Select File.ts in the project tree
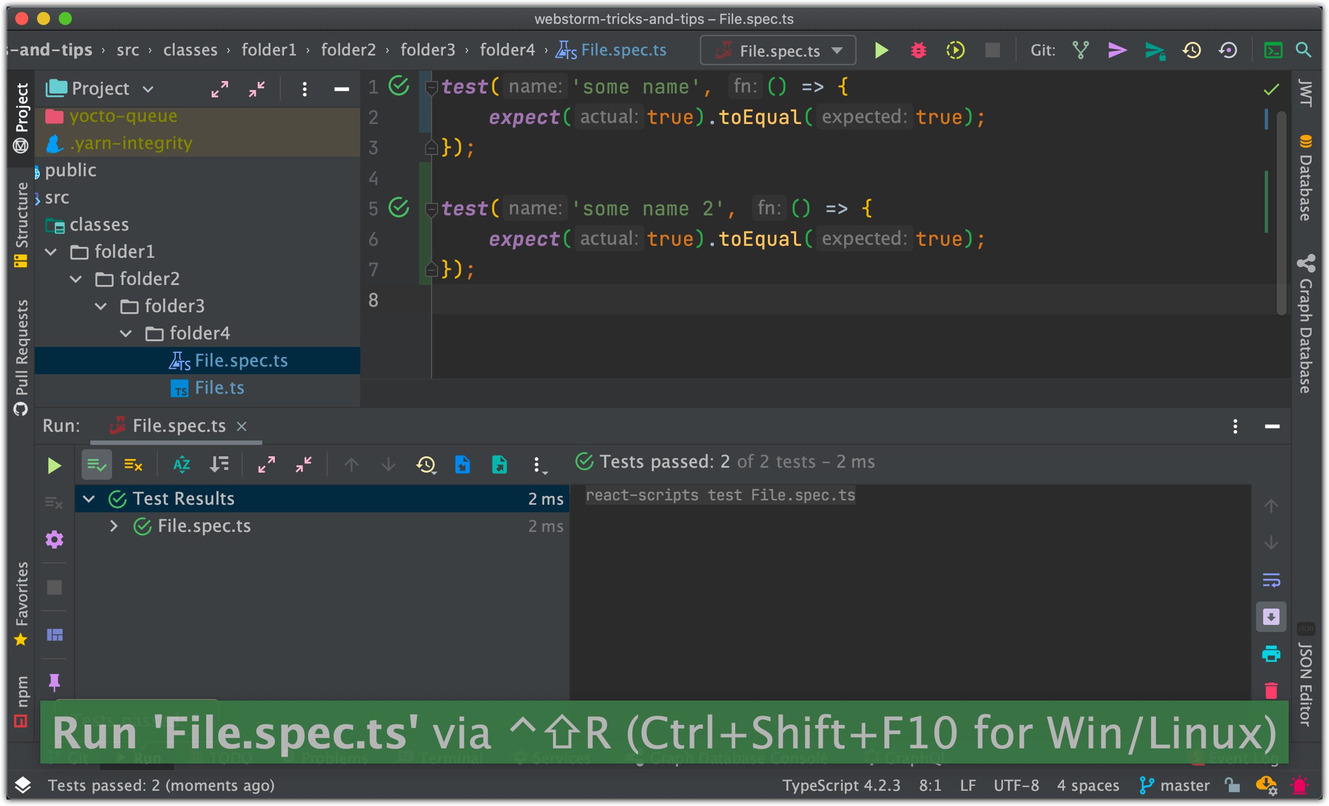The height and width of the screenshot is (806, 1329). pyautogui.click(x=219, y=388)
